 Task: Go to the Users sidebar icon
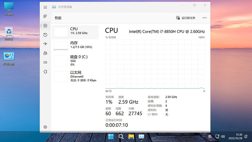pyautogui.click(x=45, y=53)
